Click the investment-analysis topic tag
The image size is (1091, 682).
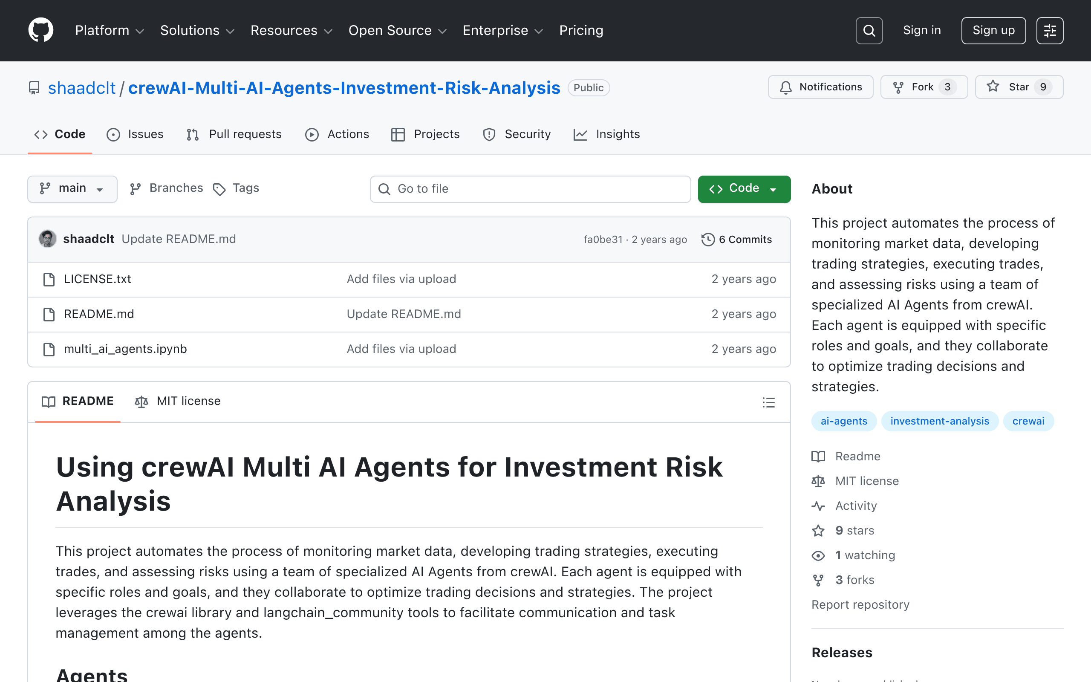click(940, 421)
